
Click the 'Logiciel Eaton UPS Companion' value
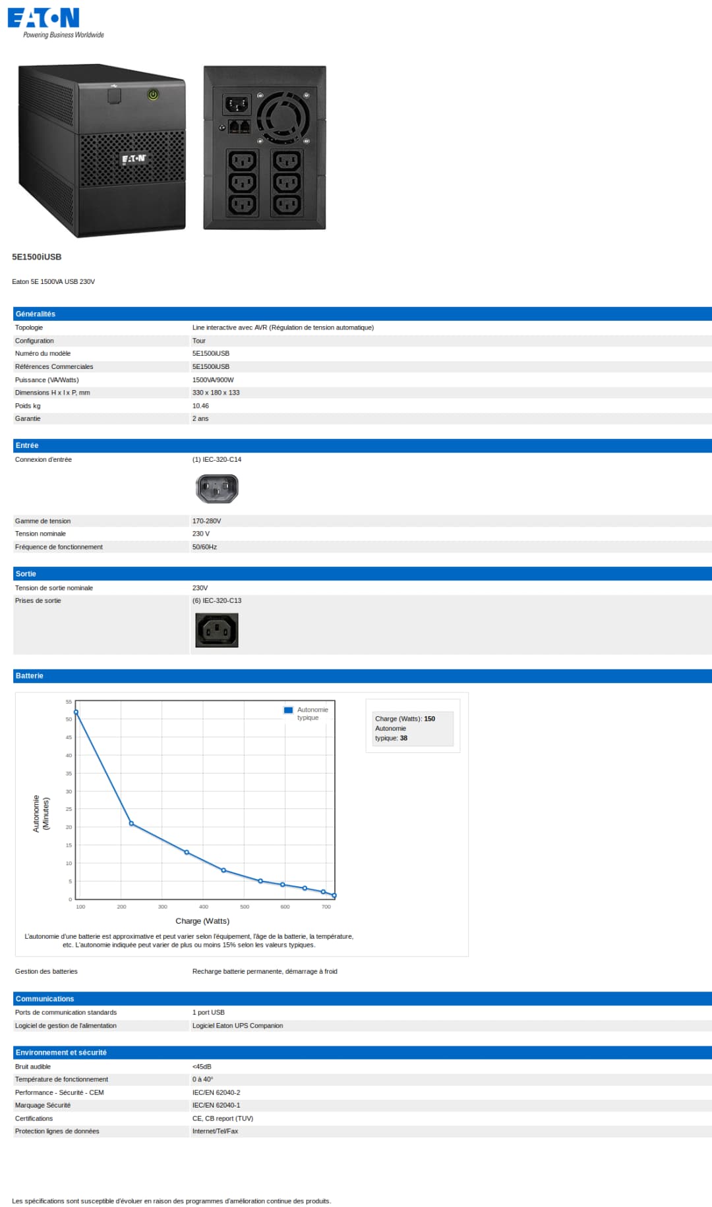(237, 1026)
